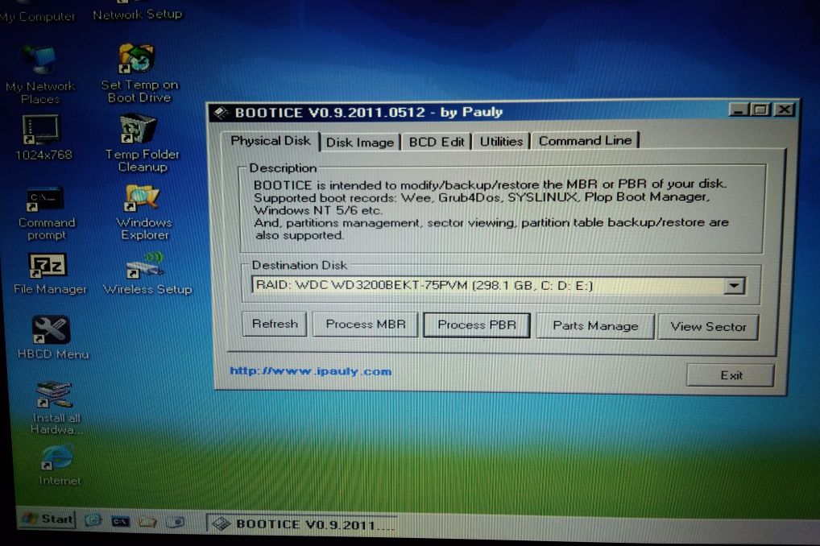Image resolution: width=820 pixels, height=546 pixels.
Task: Maximize the BOOTICE window
Action: [x=761, y=110]
